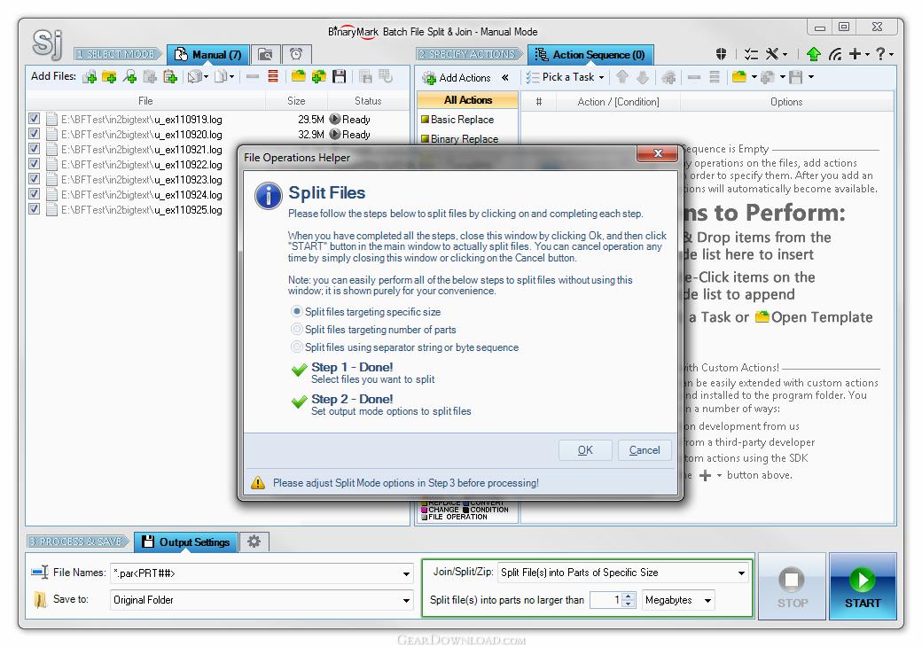Switch to the folder search mode tab
Viewport: 922px width, 647px height.
point(266,55)
